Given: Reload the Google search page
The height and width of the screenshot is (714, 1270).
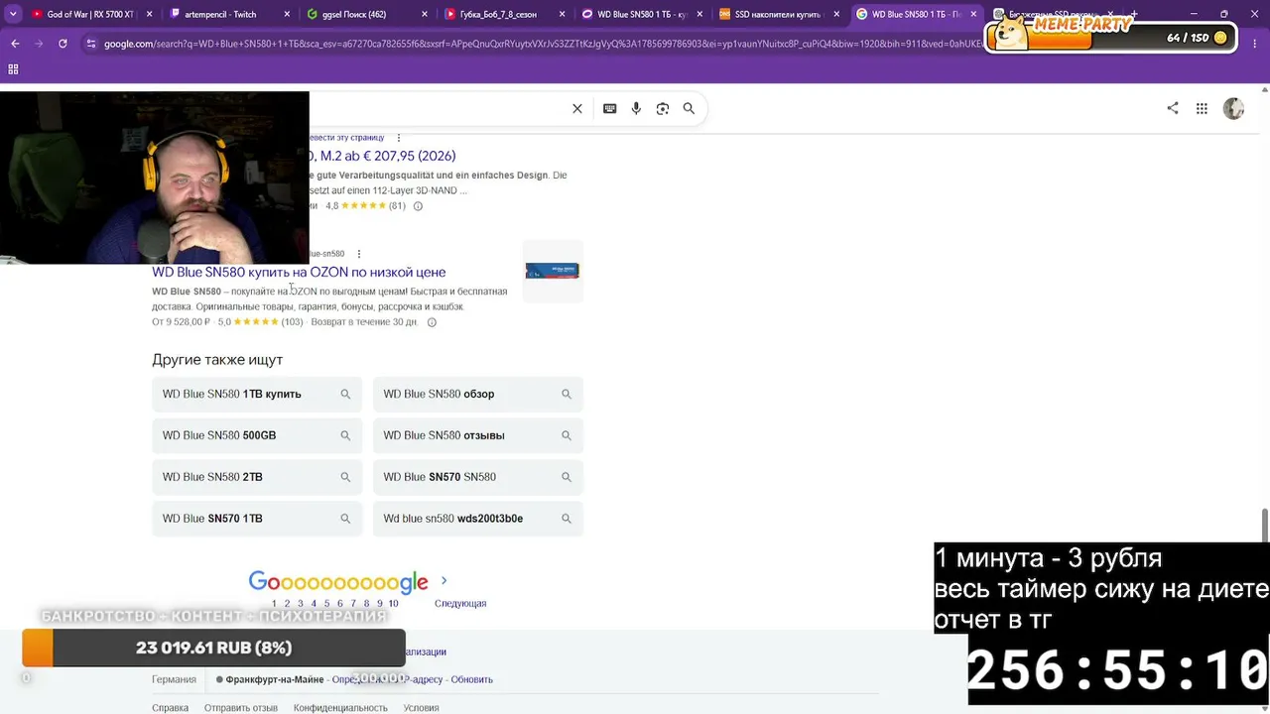Looking at the screenshot, I should [63, 44].
